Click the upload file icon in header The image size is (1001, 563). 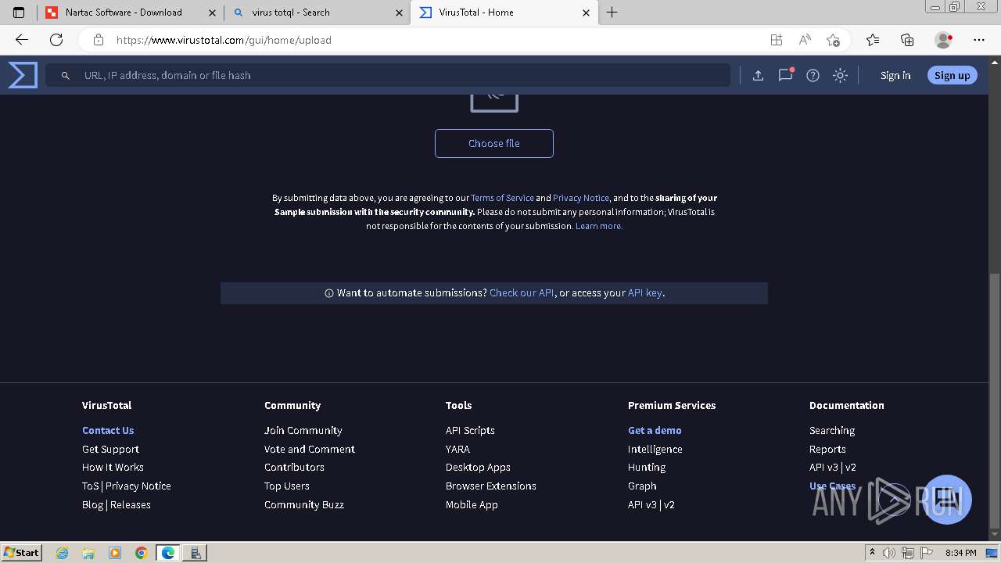[x=758, y=75]
